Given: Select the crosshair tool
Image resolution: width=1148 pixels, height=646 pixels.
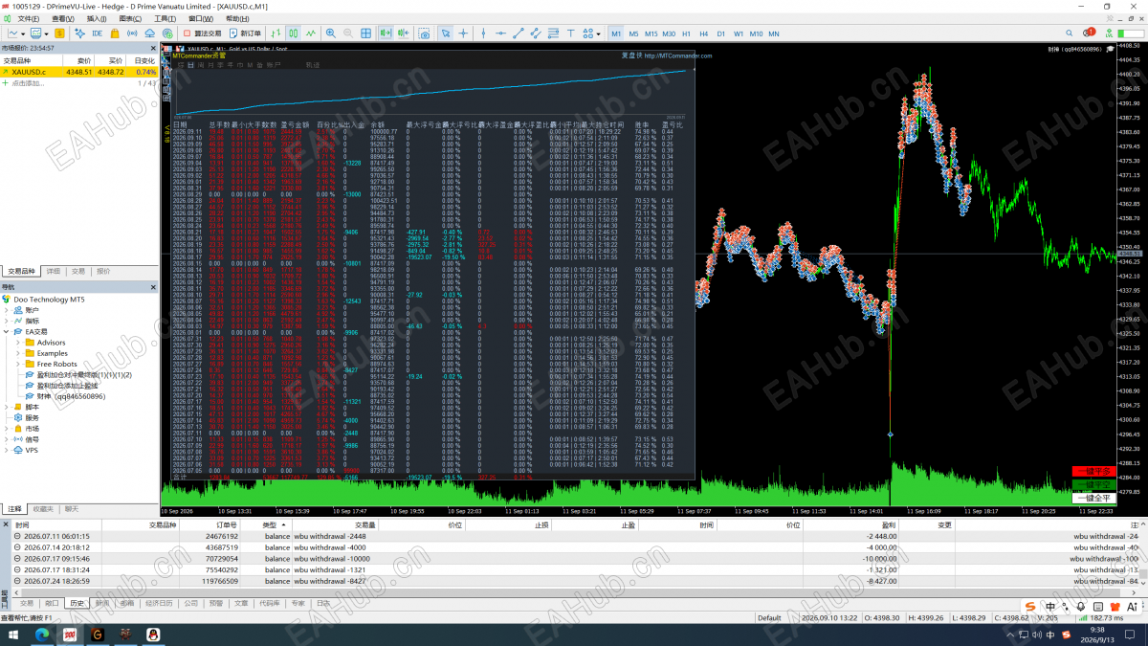Looking at the screenshot, I should [463, 33].
